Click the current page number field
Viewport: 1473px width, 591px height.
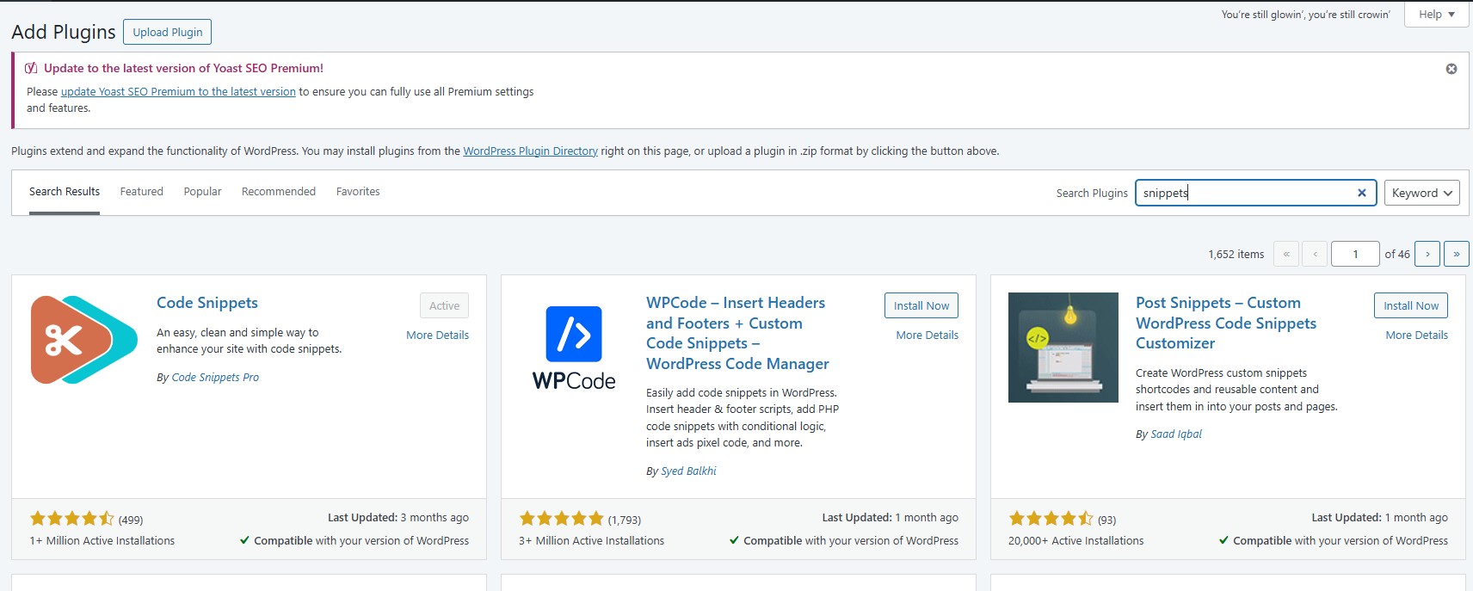pos(1355,254)
